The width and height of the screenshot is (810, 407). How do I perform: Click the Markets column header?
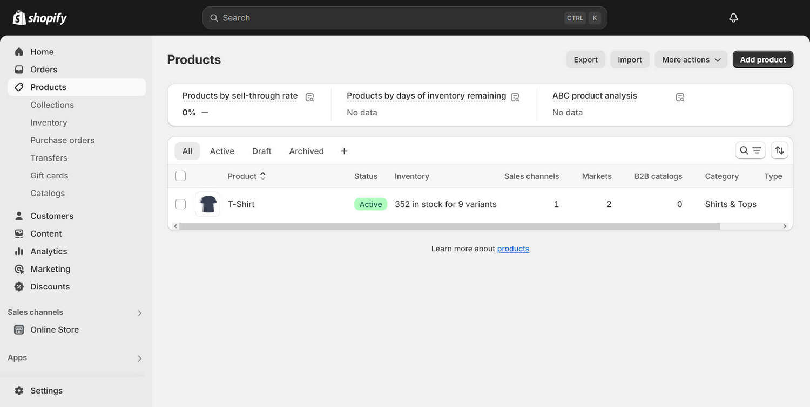pos(597,176)
